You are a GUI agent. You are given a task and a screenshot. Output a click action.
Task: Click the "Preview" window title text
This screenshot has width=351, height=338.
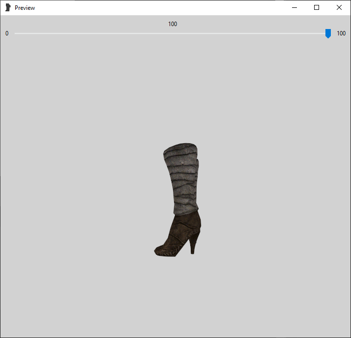[x=25, y=8]
